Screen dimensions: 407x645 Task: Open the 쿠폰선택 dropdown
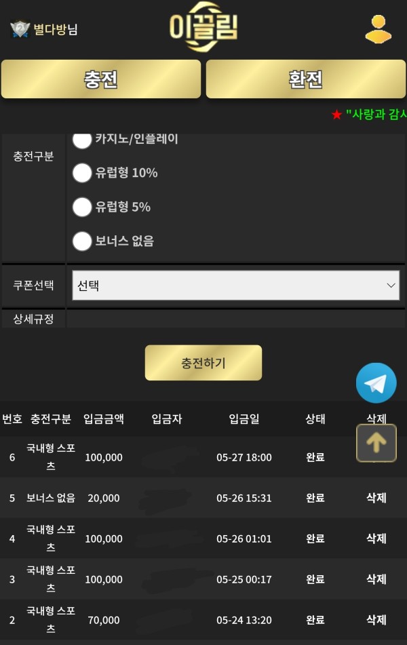pyautogui.click(x=235, y=286)
